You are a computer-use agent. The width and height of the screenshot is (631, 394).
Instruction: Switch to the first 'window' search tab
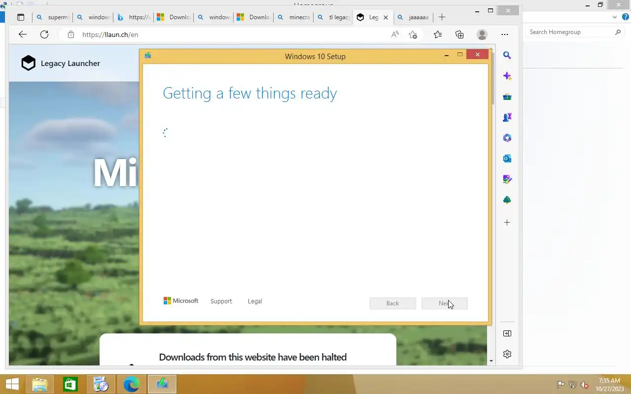tap(93, 17)
